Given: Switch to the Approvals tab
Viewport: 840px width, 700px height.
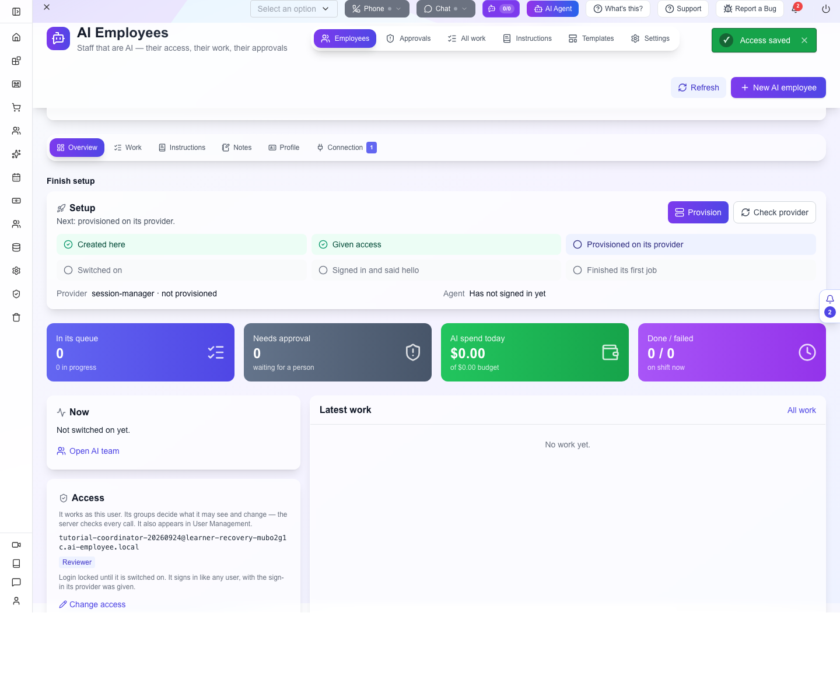Looking at the screenshot, I should click(408, 38).
